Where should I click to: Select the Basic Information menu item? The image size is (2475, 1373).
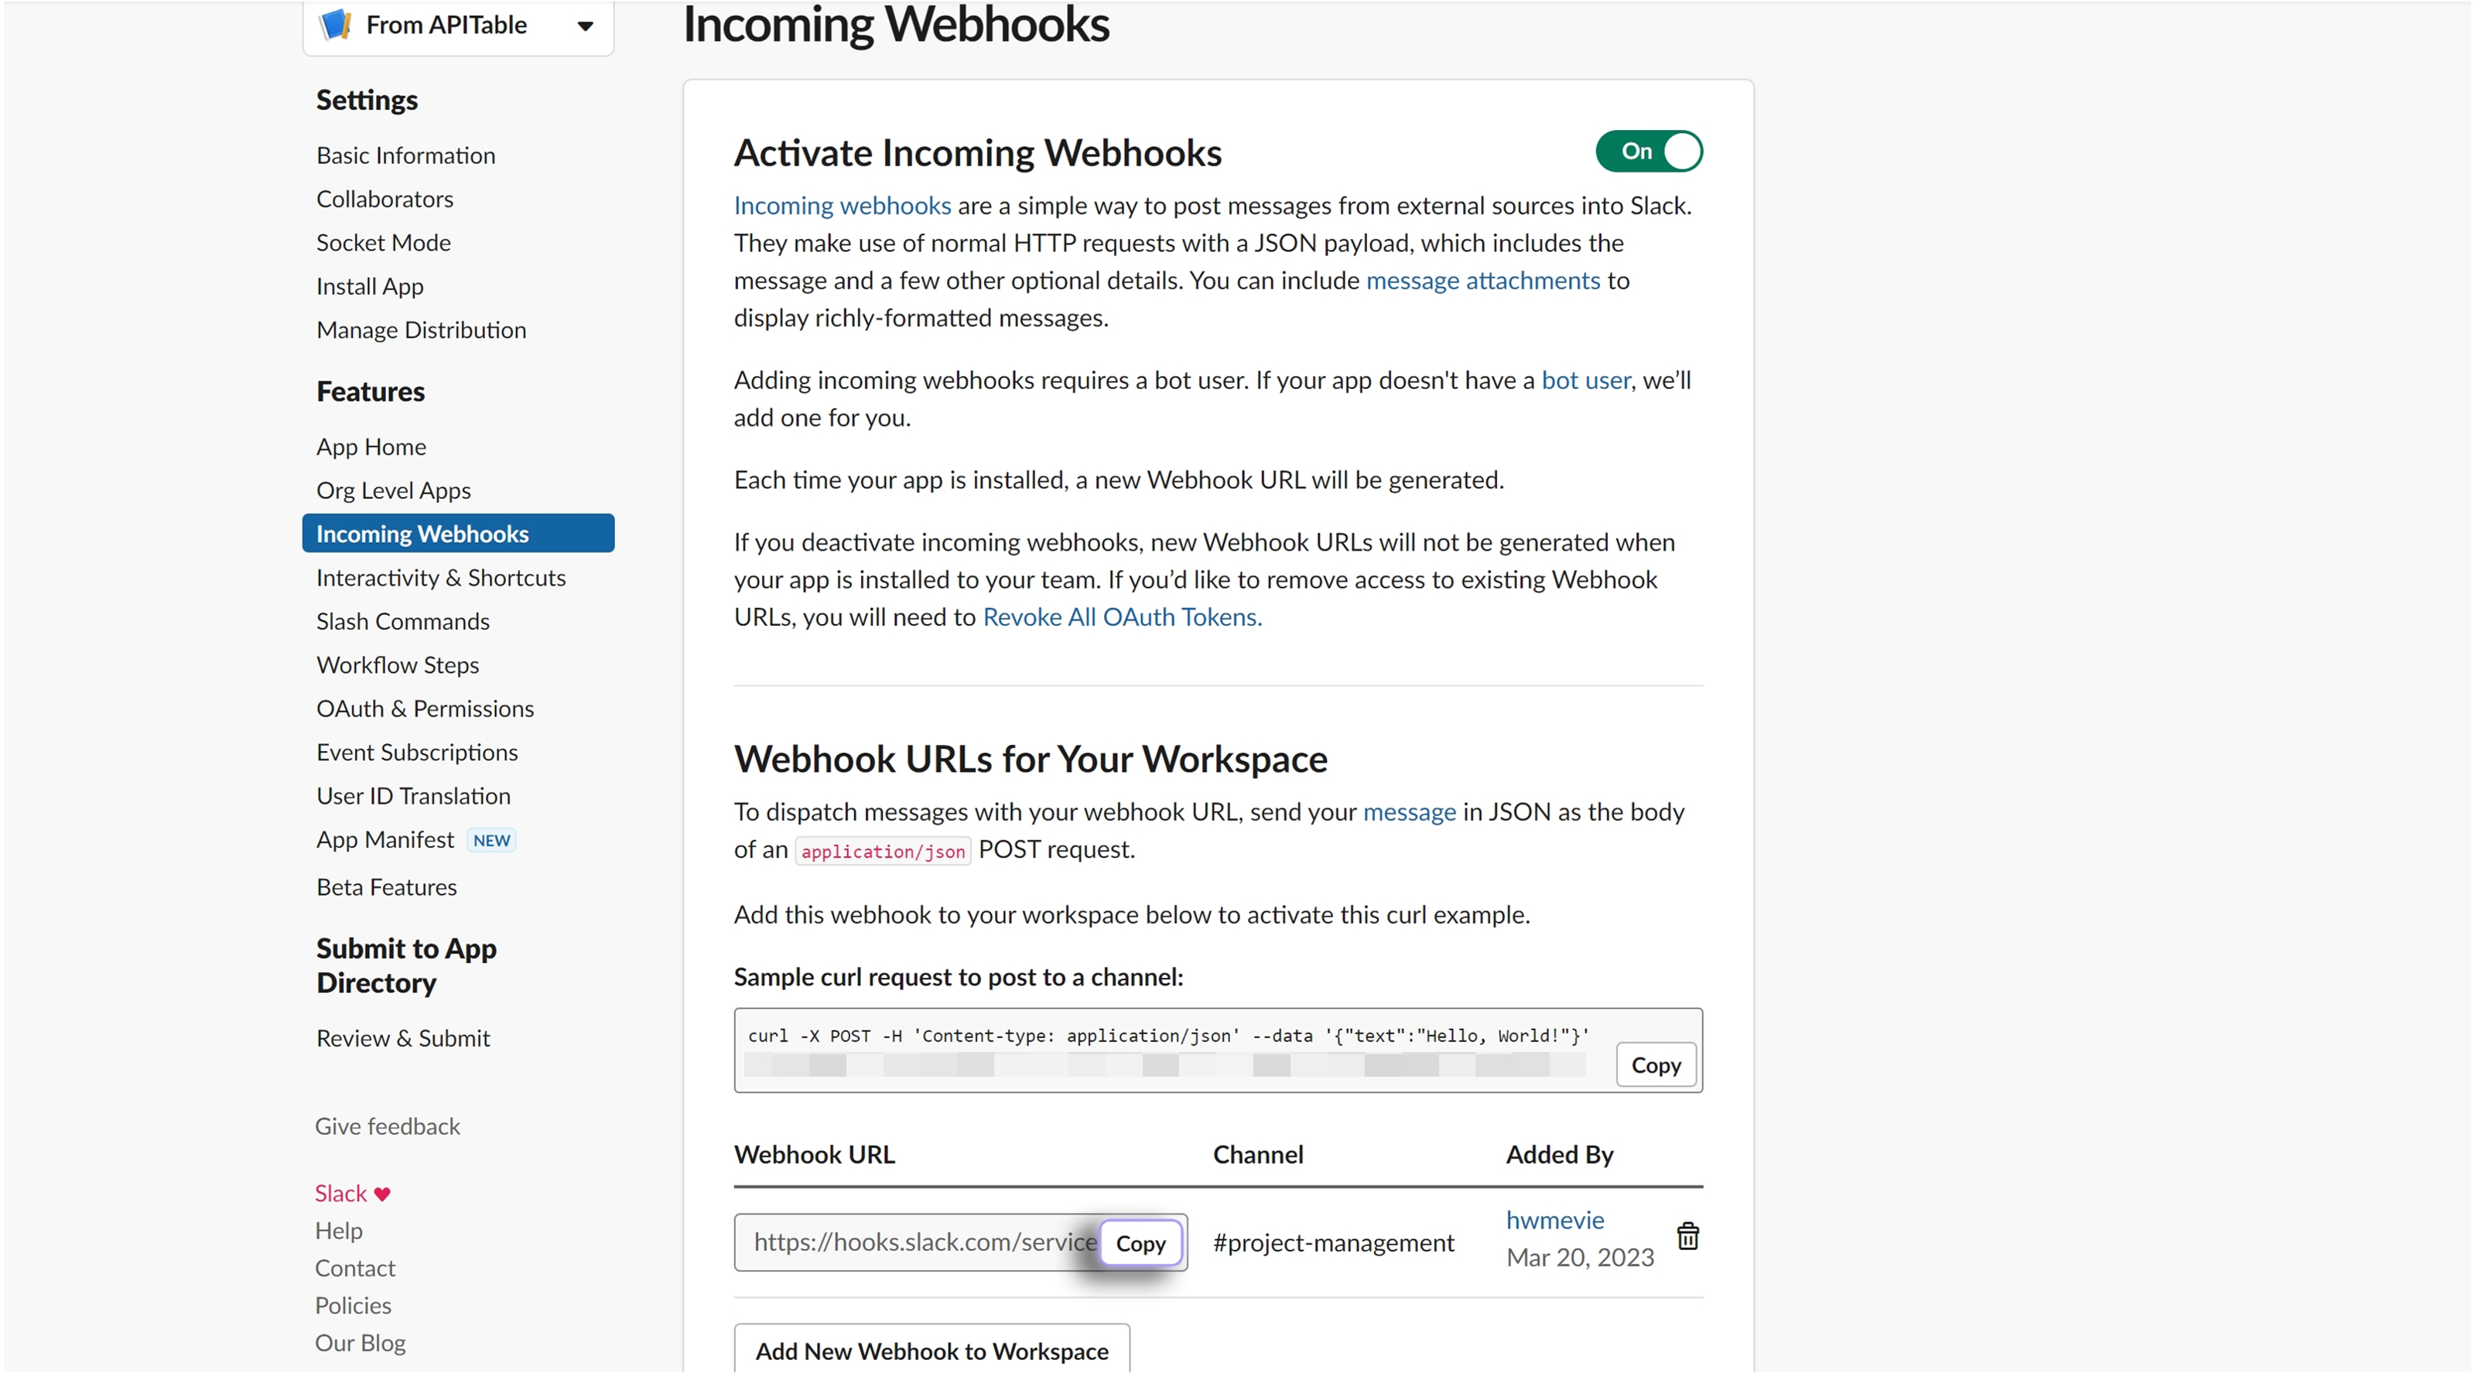pyautogui.click(x=404, y=154)
